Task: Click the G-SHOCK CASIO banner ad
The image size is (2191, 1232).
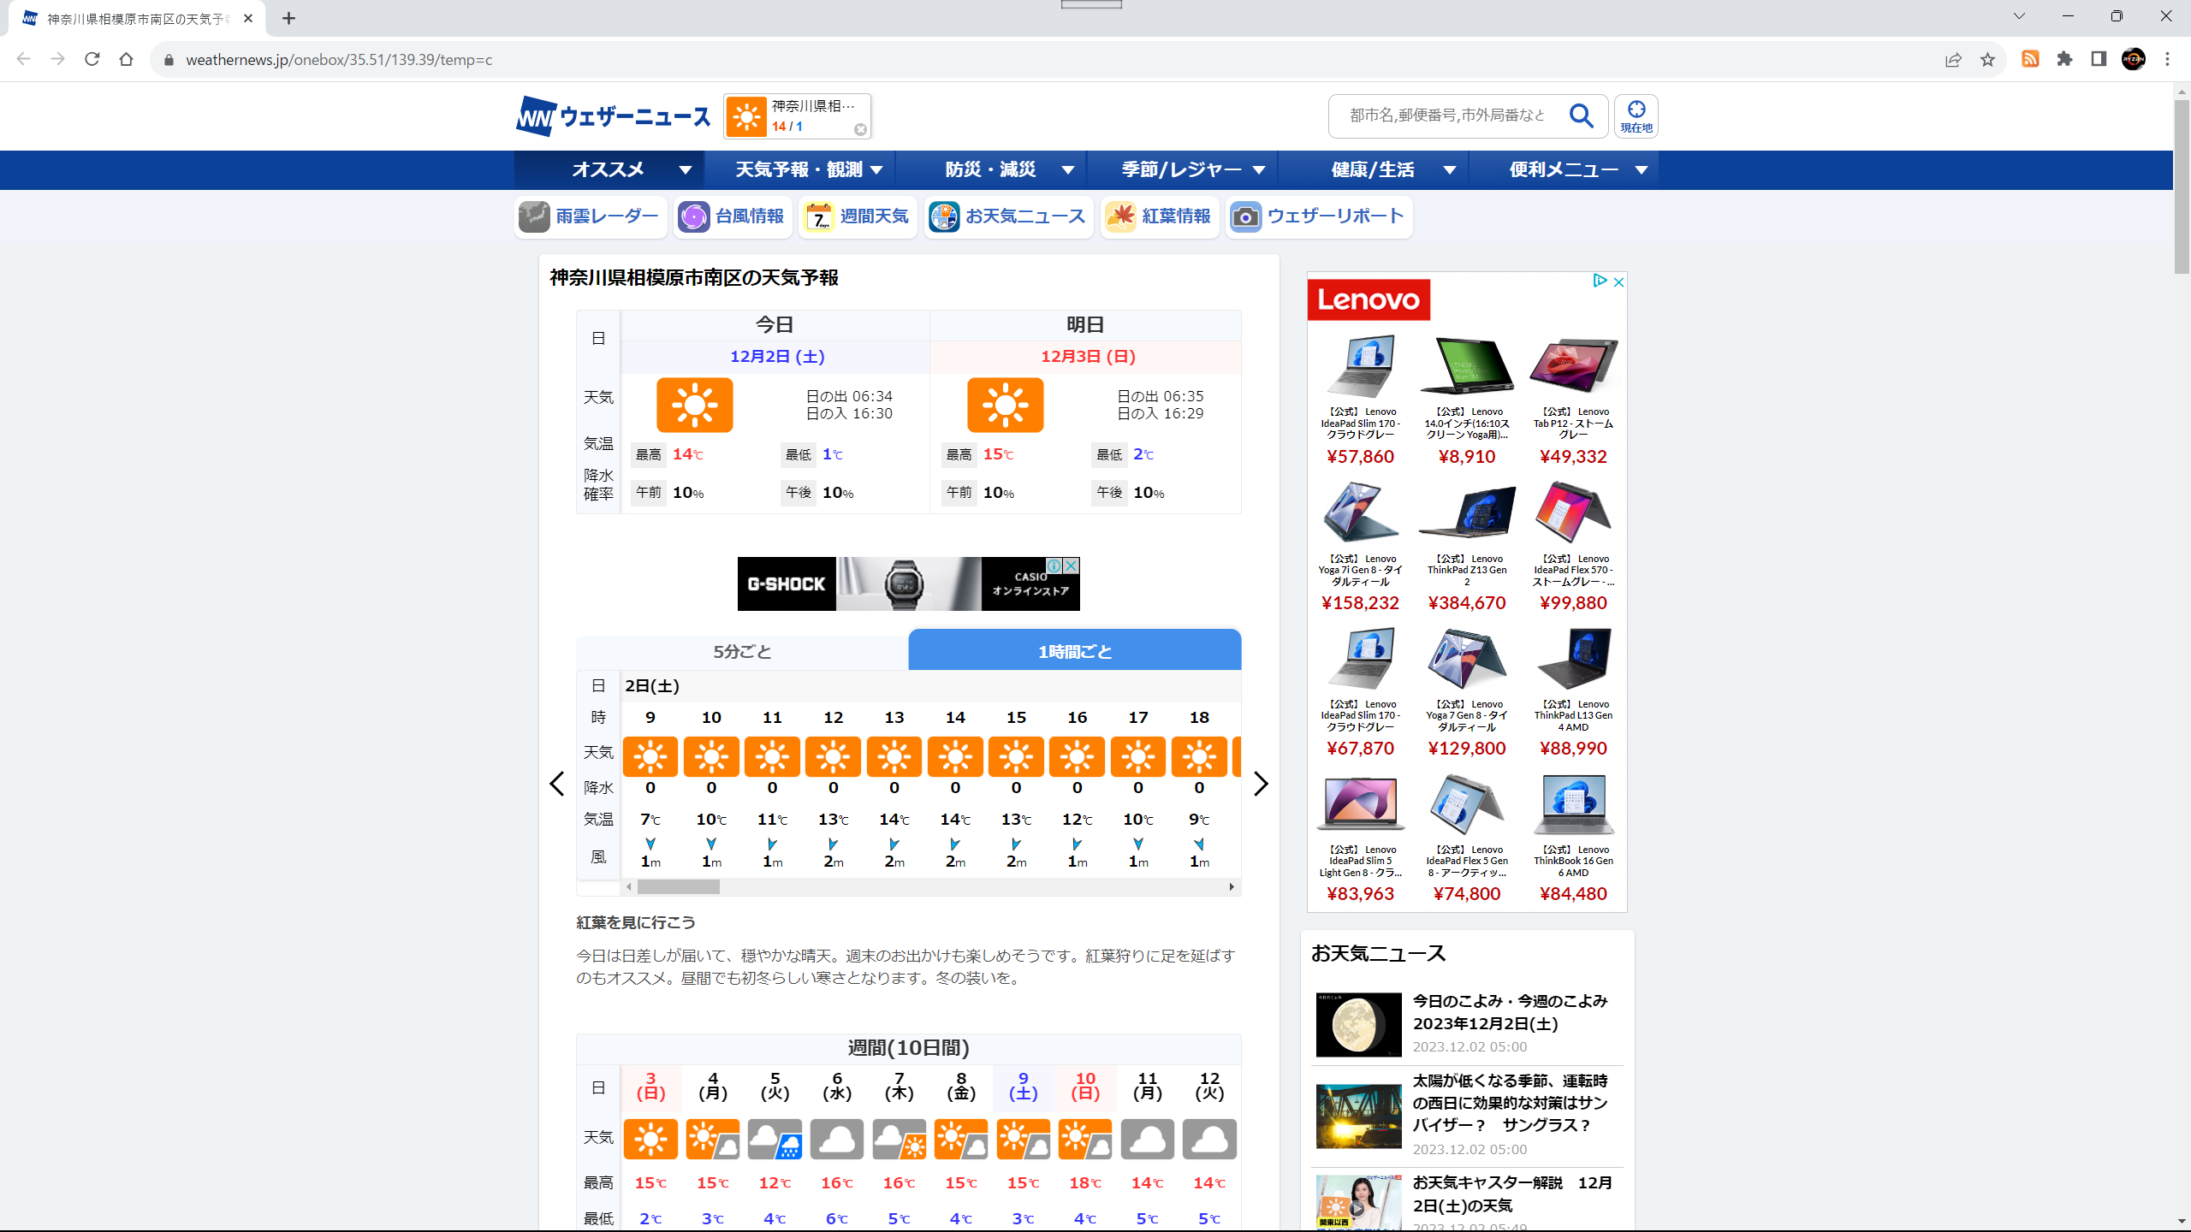Action: pyautogui.click(x=908, y=583)
